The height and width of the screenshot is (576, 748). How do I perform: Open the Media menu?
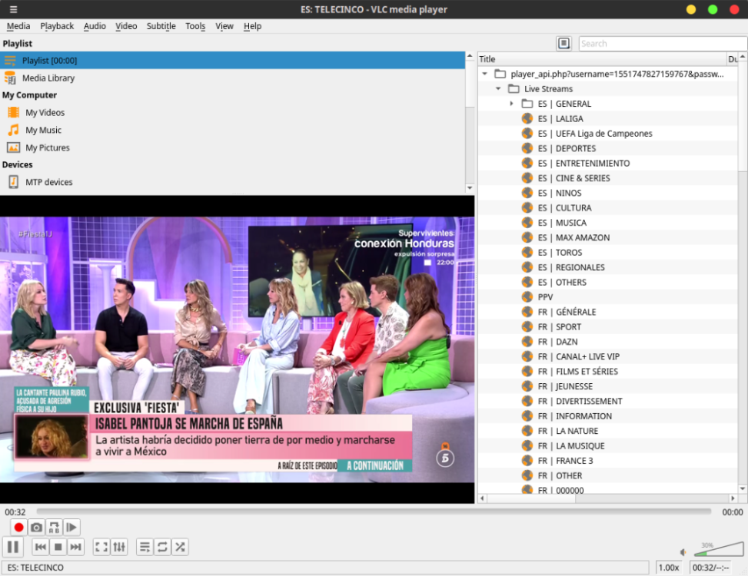click(x=18, y=26)
